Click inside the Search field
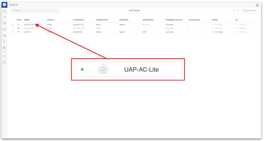The image size is (264, 141). point(35,11)
